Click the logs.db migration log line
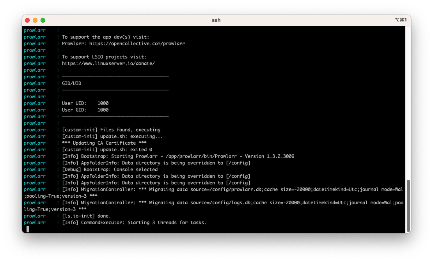The image size is (433, 262). coord(213,206)
